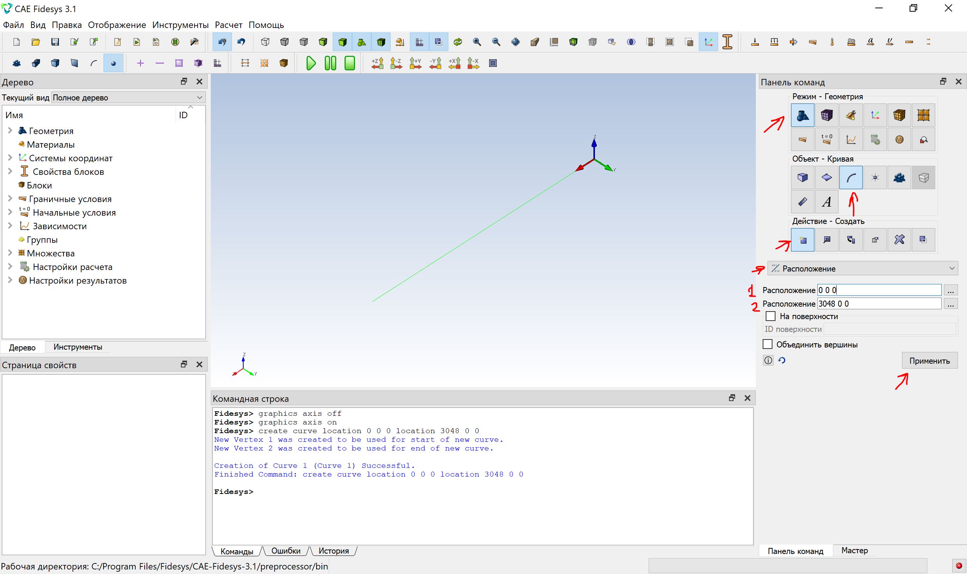Image resolution: width=967 pixels, height=574 pixels.
Task: Select the calculation settings calculator icon
Action: point(875,139)
